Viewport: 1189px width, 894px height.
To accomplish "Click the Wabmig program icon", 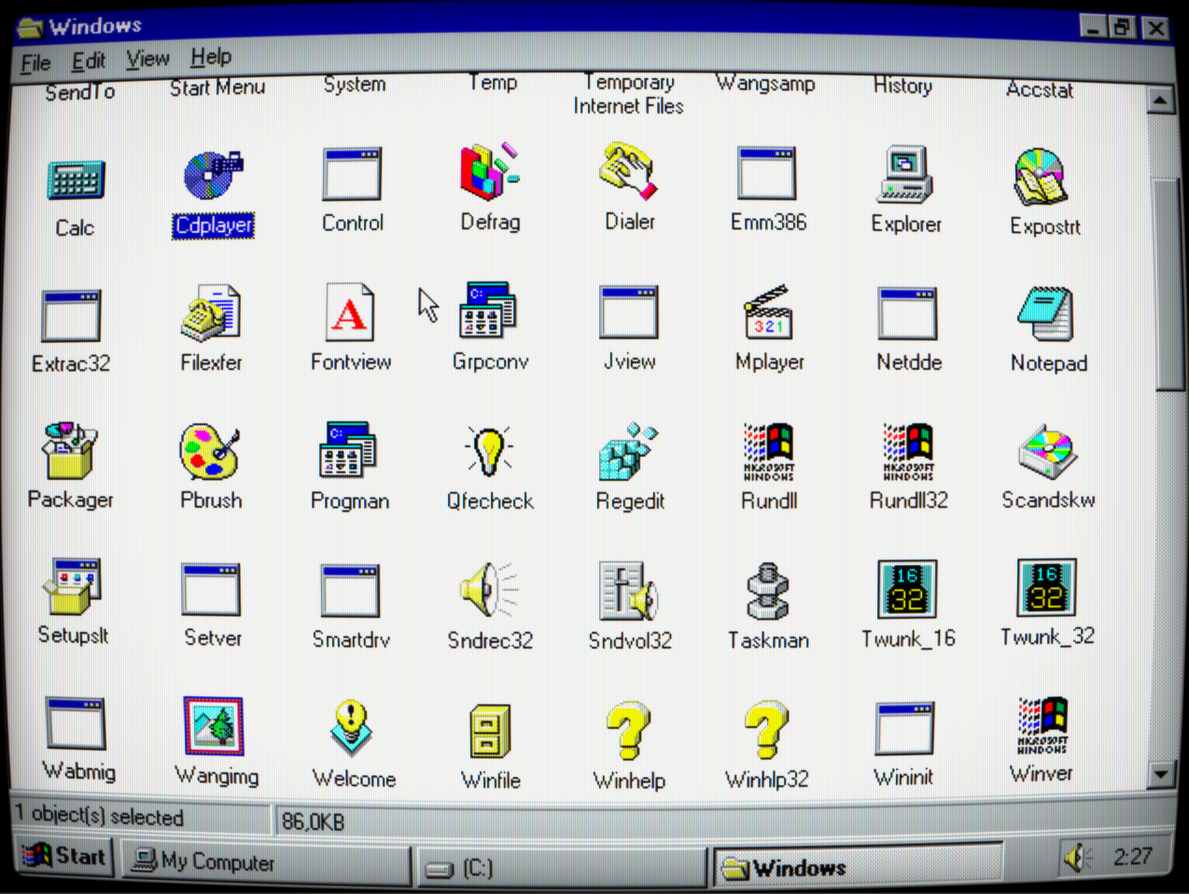I will (76, 723).
